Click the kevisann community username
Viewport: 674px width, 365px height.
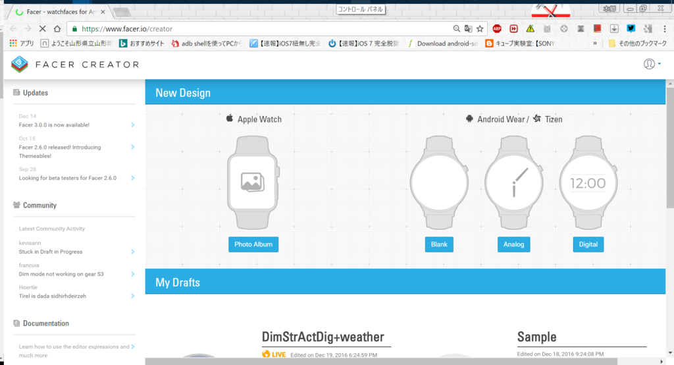coord(30,242)
